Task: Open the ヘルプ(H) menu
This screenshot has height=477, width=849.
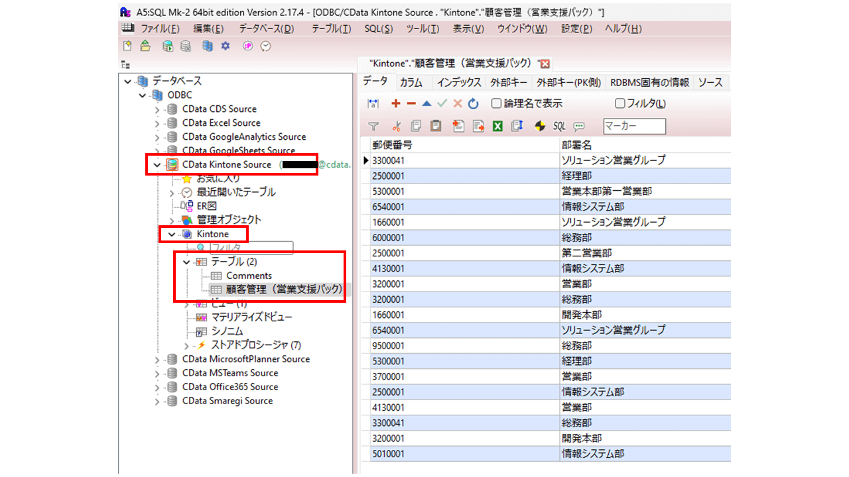Action: pyautogui.click(x=623, y=29)
